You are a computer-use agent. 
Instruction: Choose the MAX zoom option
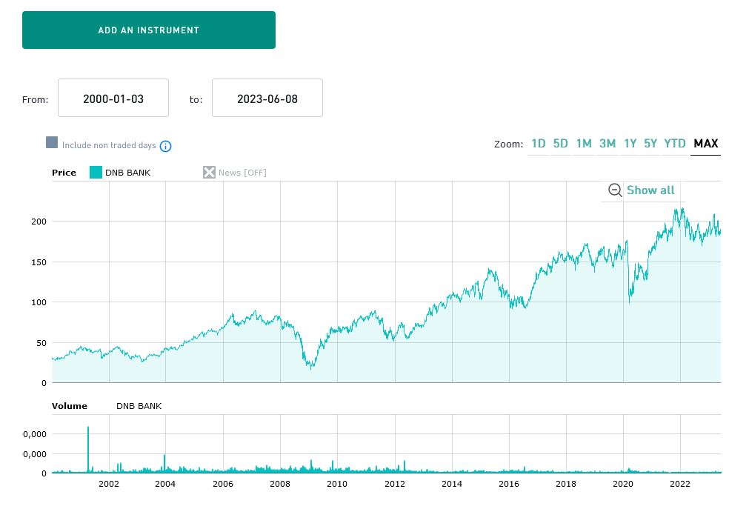[x=706, y=144]
